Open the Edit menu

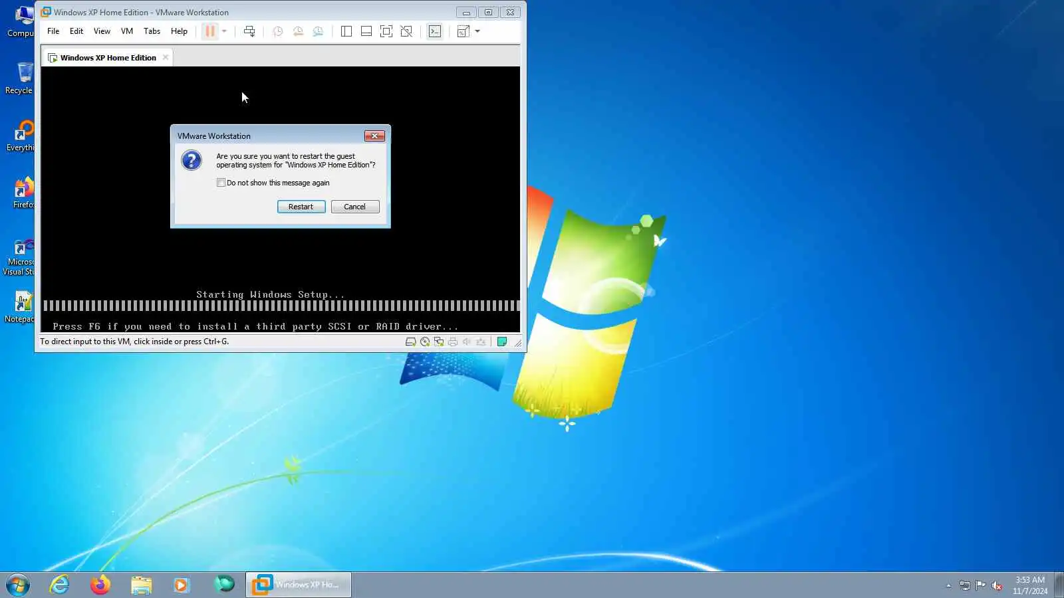click(x=76, y=31)
